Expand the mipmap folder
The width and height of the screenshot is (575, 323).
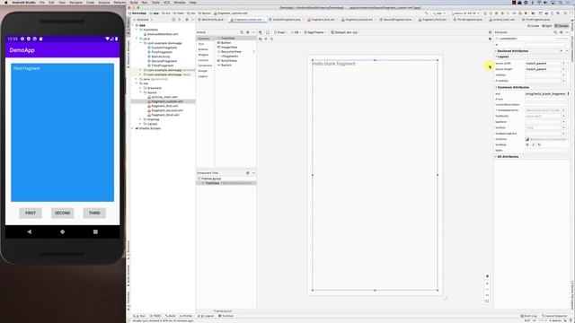tap(140, 119)
